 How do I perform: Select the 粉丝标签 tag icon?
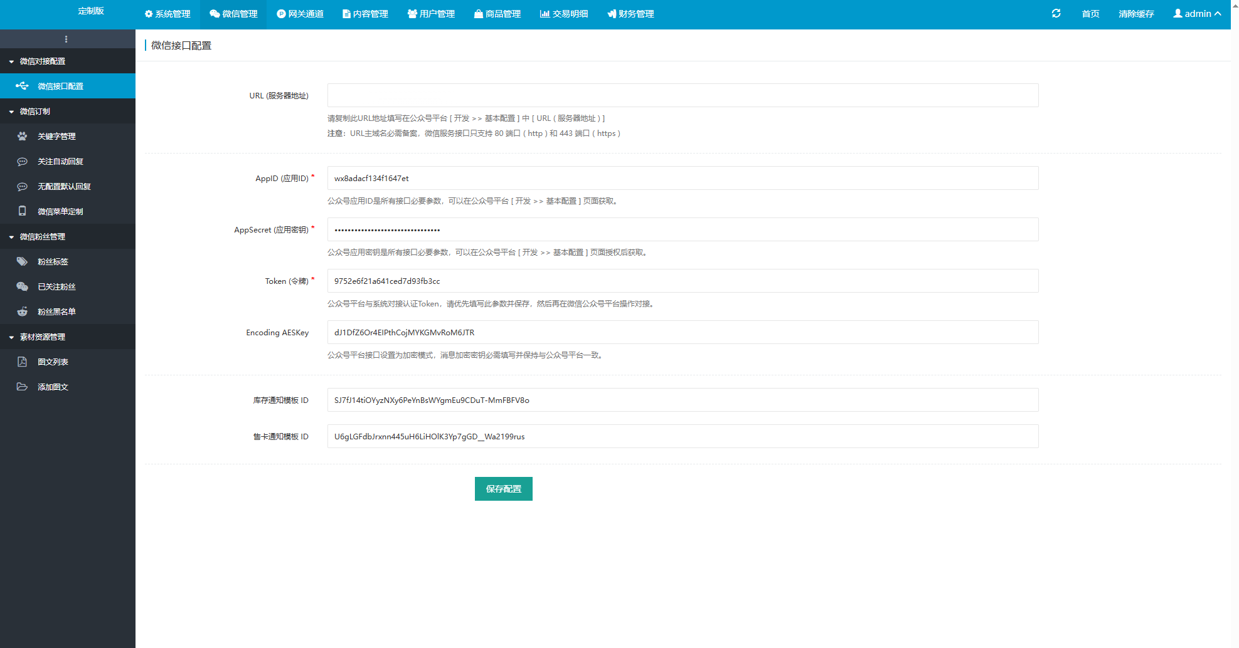click(x=23, y=261)
